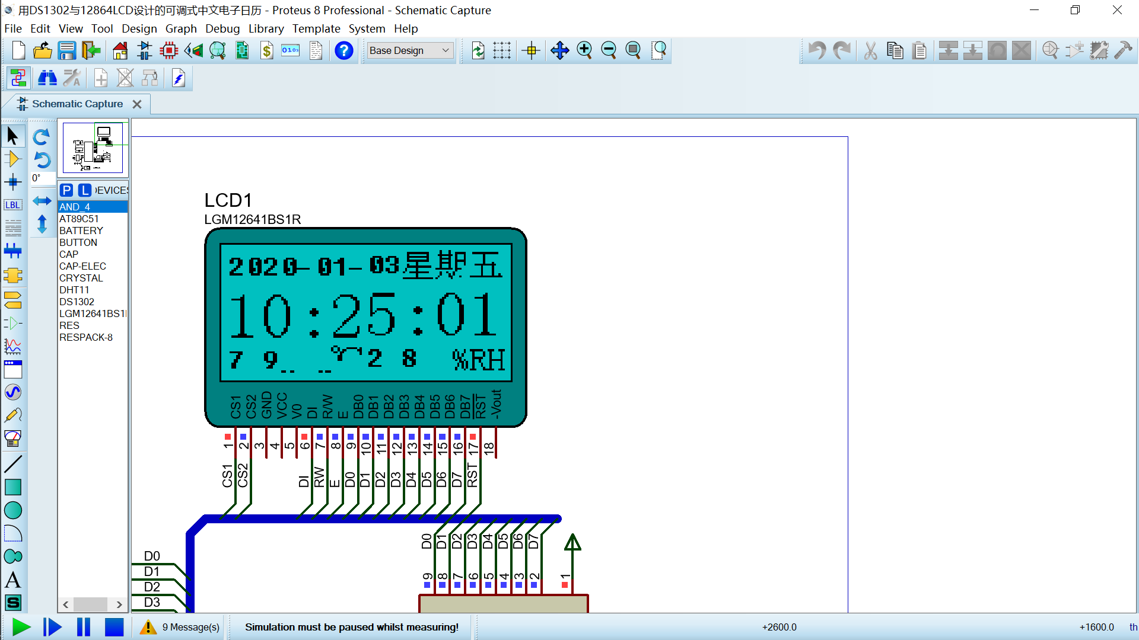Open the System menu

point(367,28)
